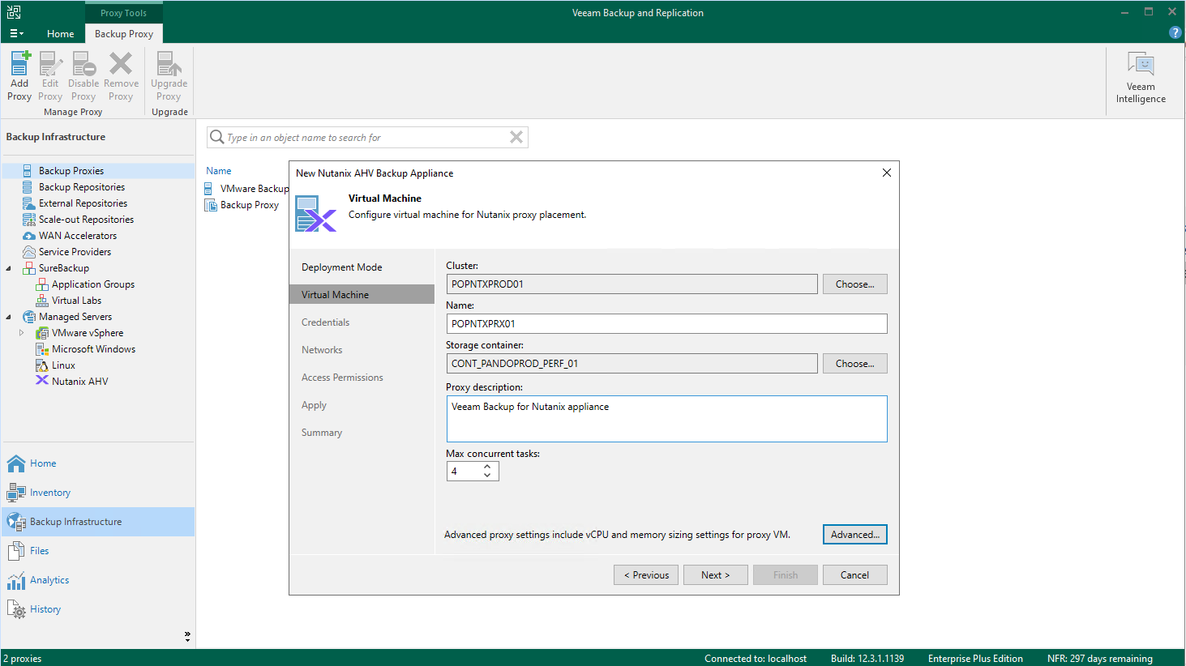The height and width of the screenshot is (666, 1186).
Task: Click the object name search box
Action: (x=366, y=138)
